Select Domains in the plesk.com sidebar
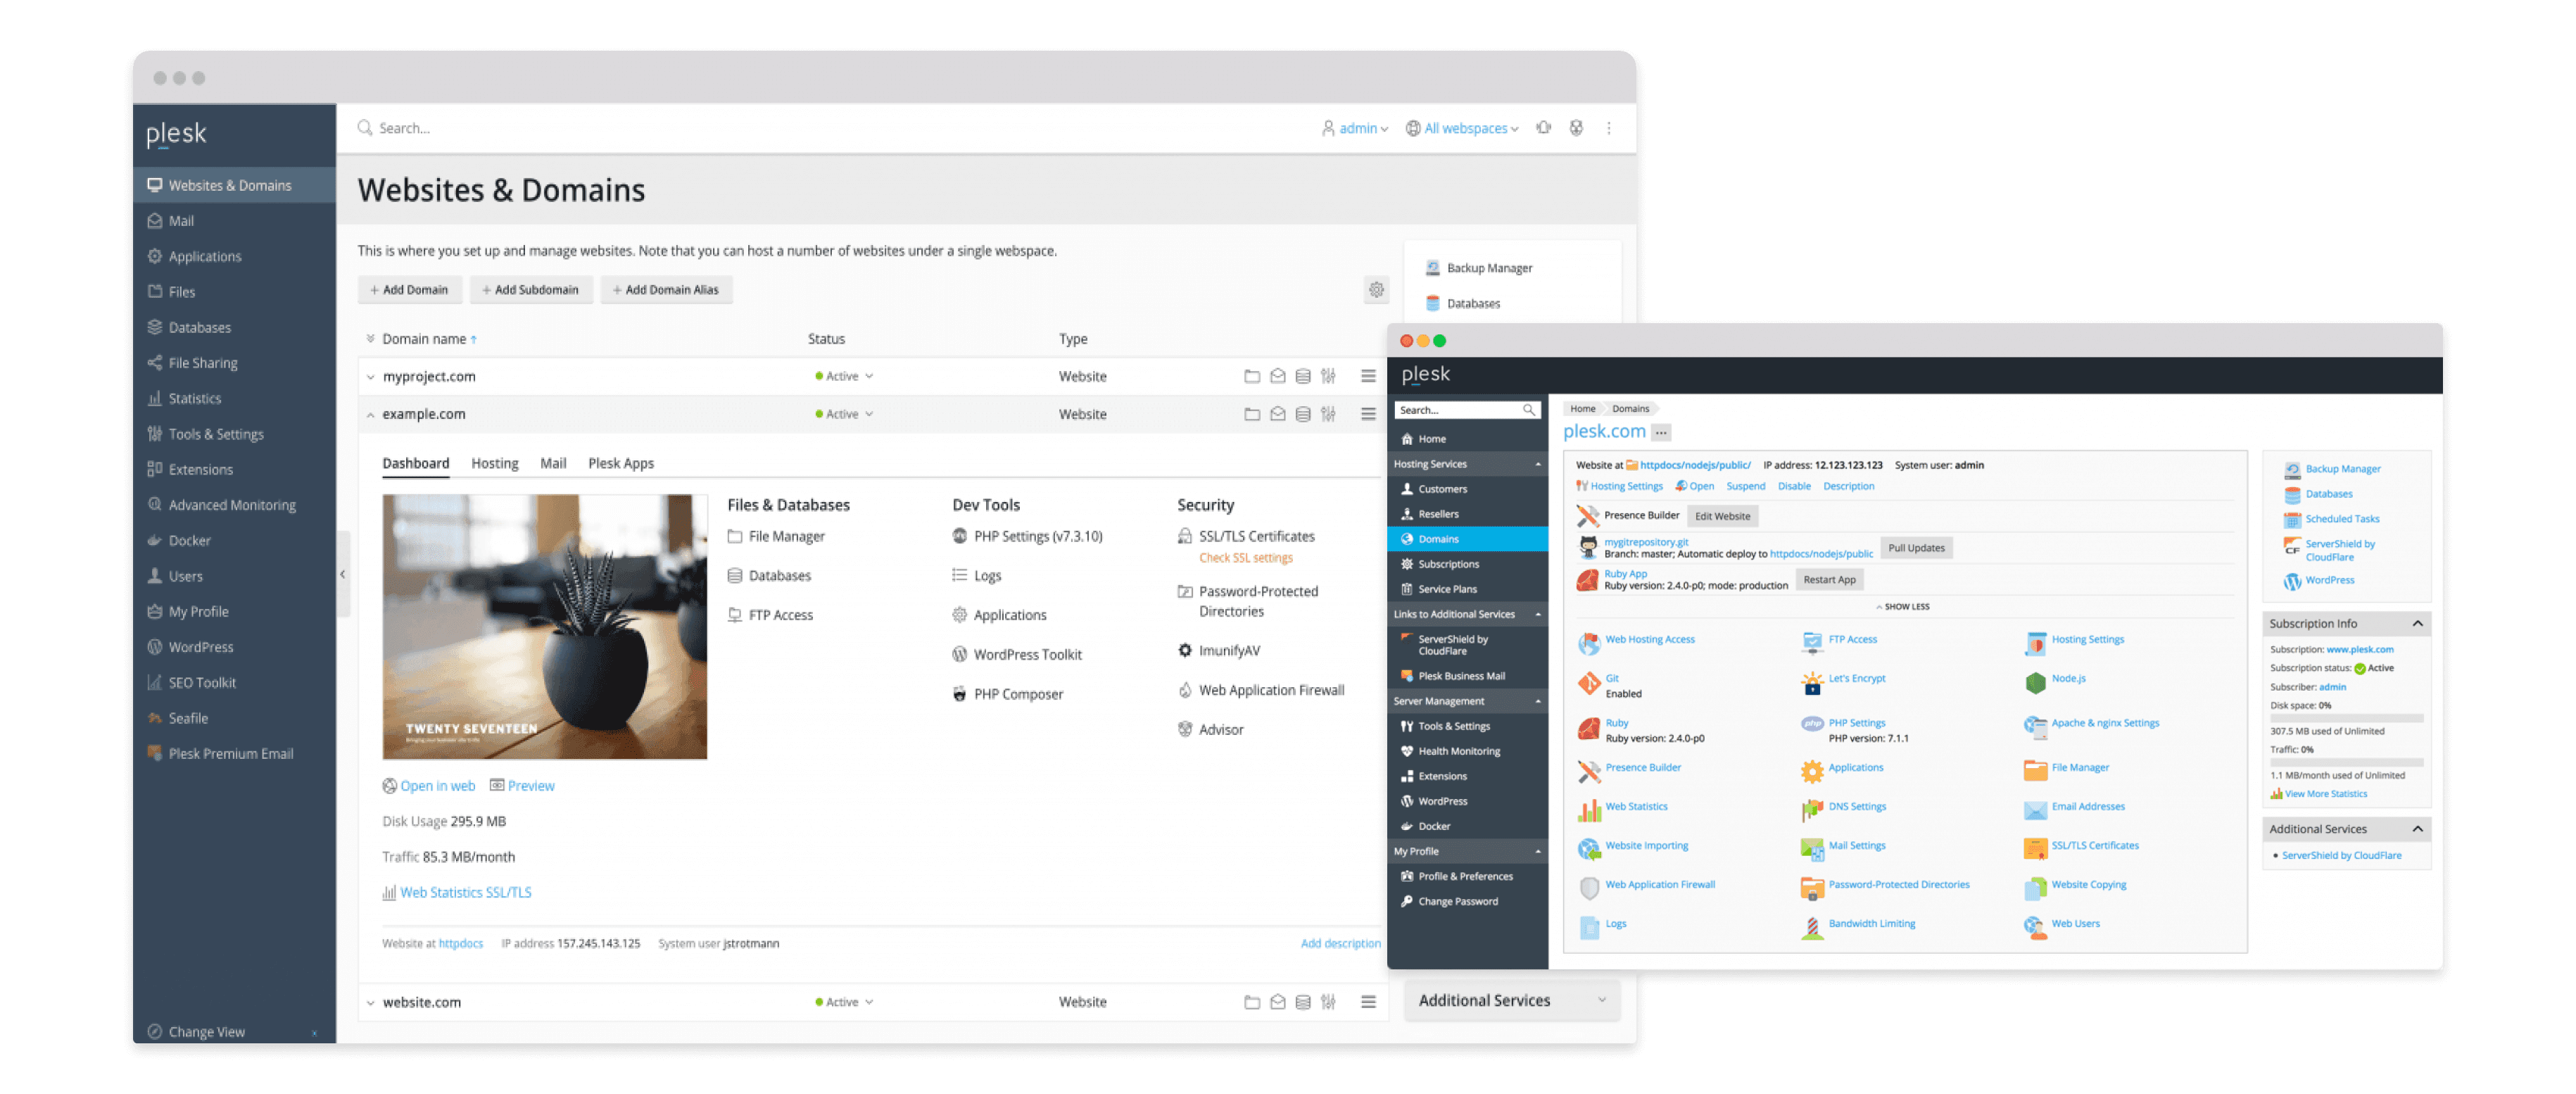The height and width of the screenshot is (1094, 2576). coord(1466,539)
